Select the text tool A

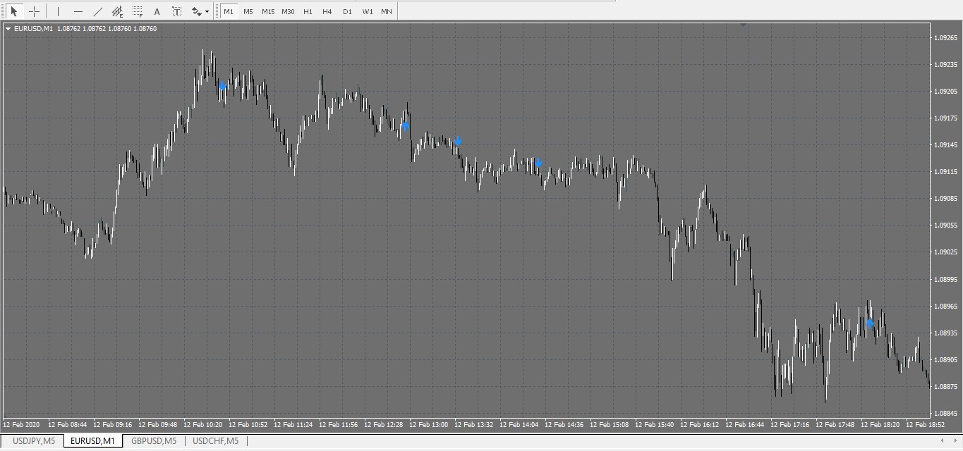[157, 11]
